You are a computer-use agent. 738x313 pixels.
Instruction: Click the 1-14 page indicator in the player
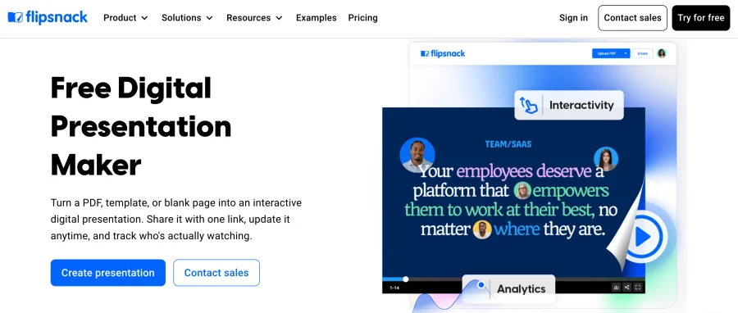[394, 288]
